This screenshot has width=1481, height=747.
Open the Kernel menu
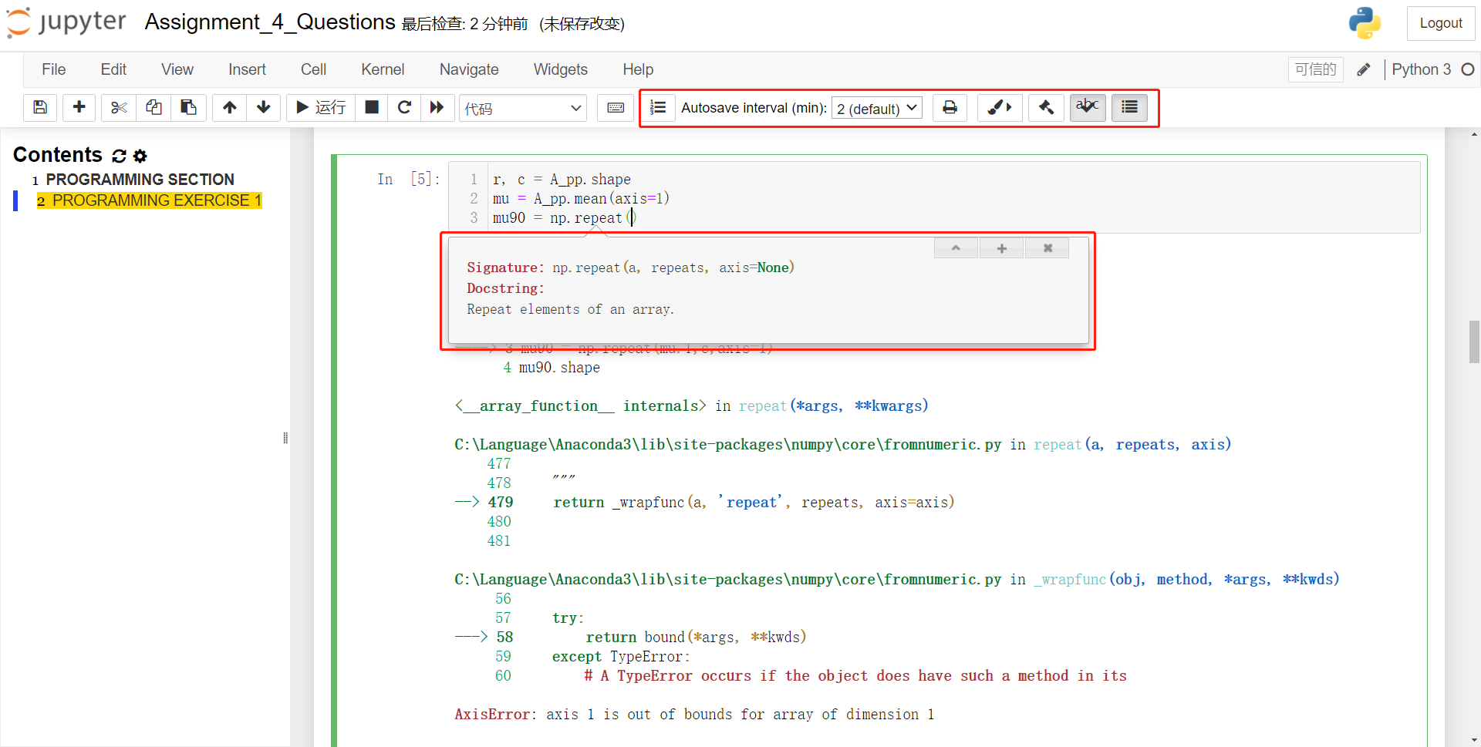coord(383,69)
